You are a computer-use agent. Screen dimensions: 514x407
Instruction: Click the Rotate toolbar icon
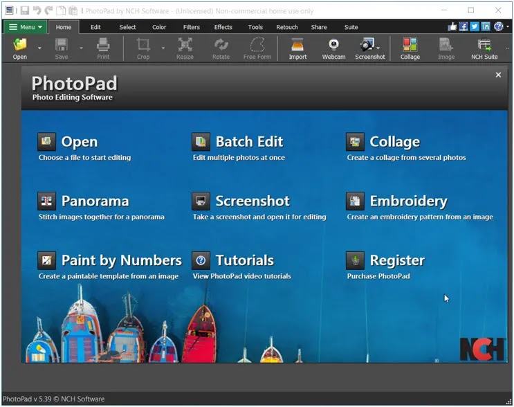(x=221, y=44)
